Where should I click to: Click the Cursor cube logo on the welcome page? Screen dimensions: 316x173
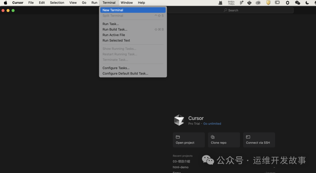(179, 120)
